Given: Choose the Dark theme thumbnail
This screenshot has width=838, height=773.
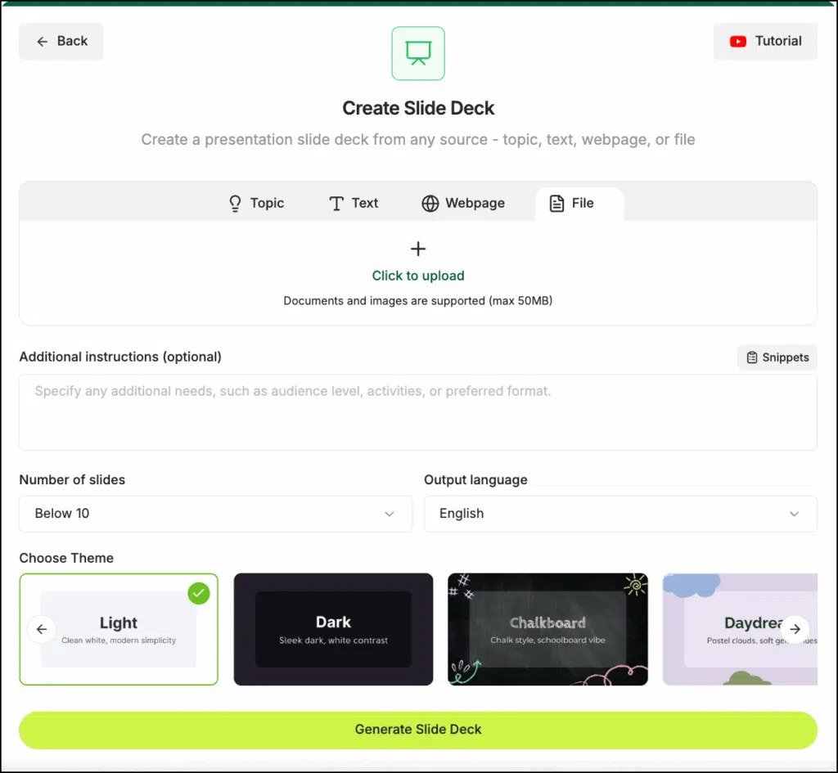Looking at the screenshot, I should tap(333, 628).
